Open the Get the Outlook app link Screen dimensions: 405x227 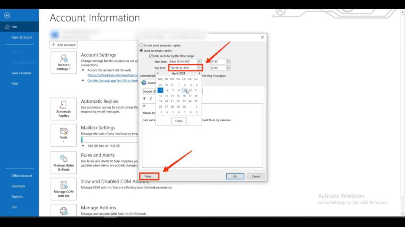tap(113, 81)
